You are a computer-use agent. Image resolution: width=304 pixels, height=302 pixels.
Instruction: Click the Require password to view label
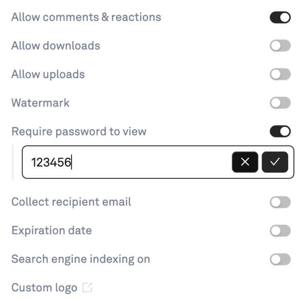coord(79,131)
